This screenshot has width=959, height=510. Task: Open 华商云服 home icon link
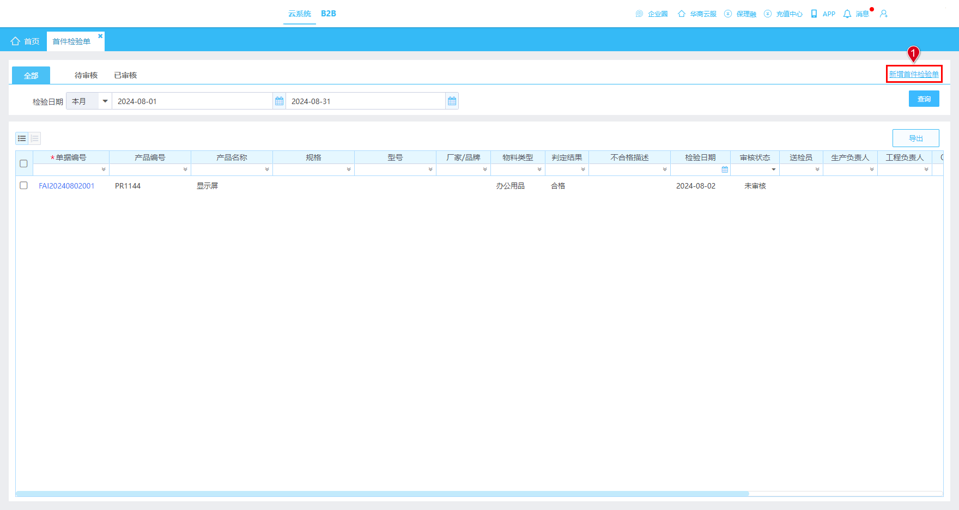(x=697, y=14)
